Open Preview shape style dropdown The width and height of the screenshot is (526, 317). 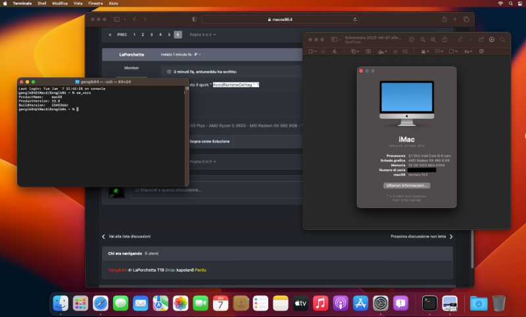coord(425,52)
